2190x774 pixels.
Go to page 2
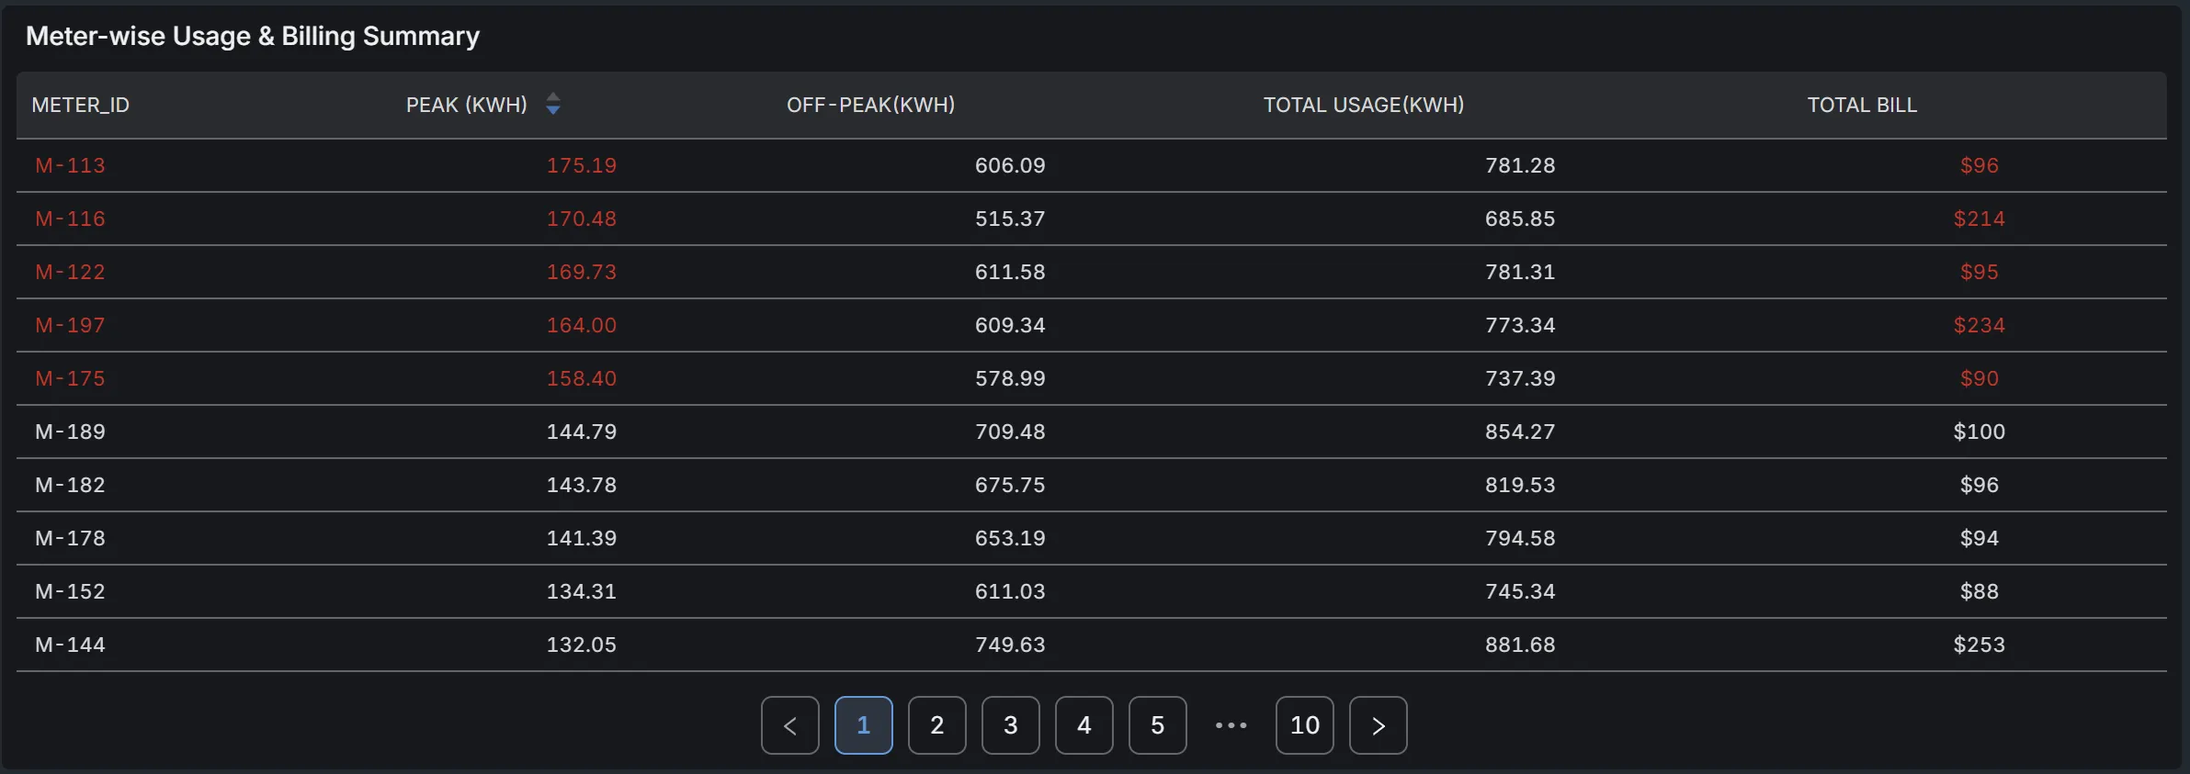click(x=936, y=725)
